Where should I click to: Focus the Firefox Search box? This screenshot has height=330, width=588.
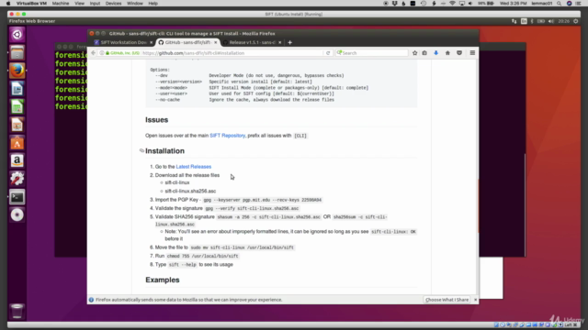[x=371, y=53]
